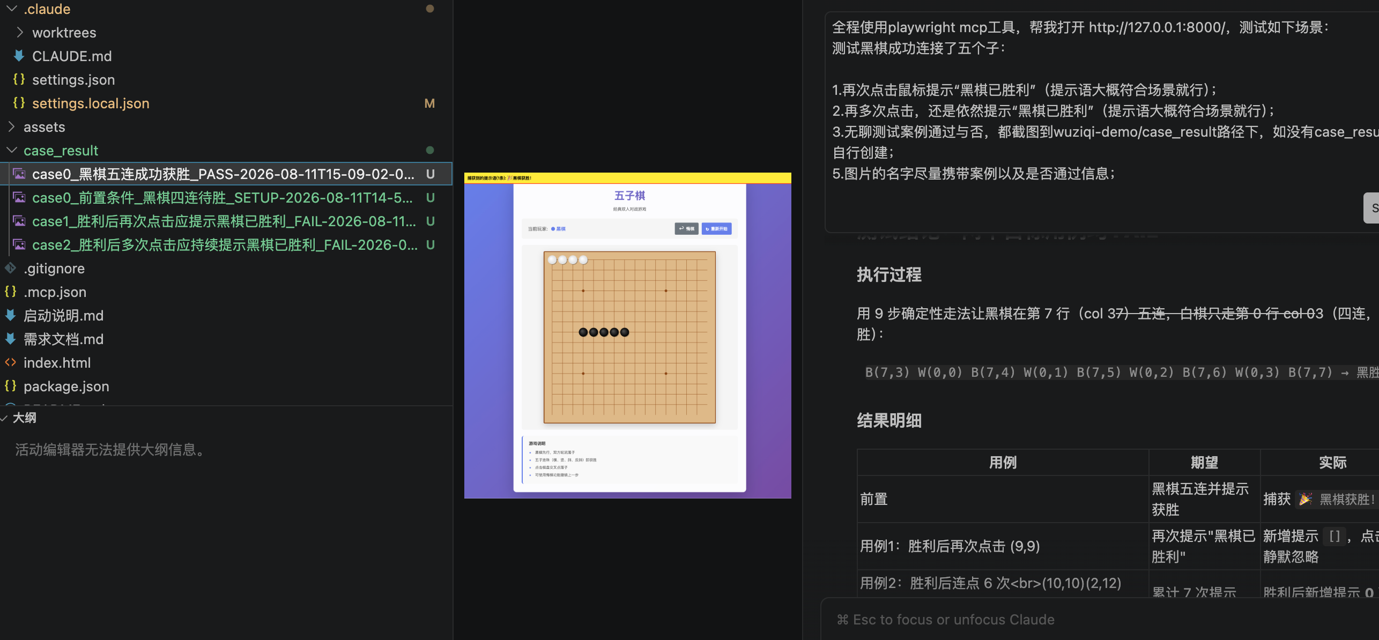
Task: Open the worktrees folder
Action: 64,33
